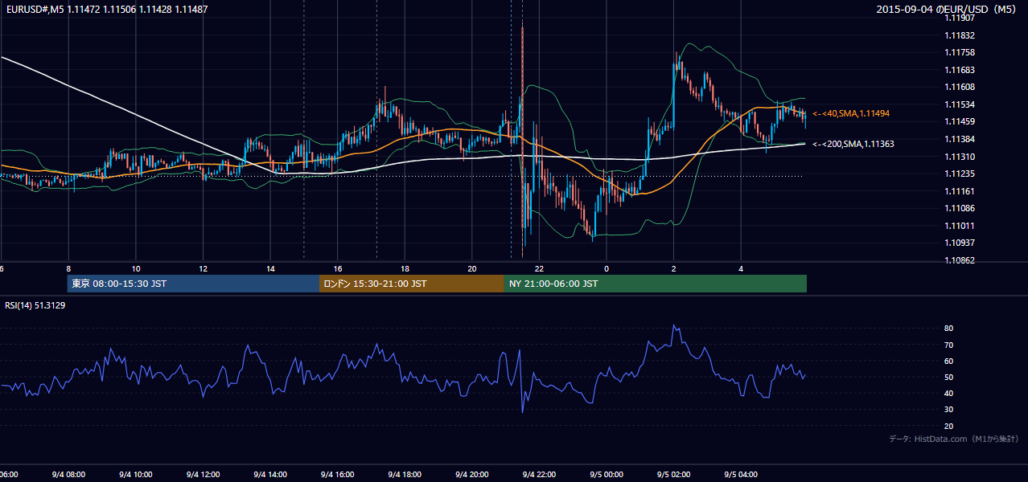Click price level 1.11310 on axis

pyautogui.click(x=960, y=157)
